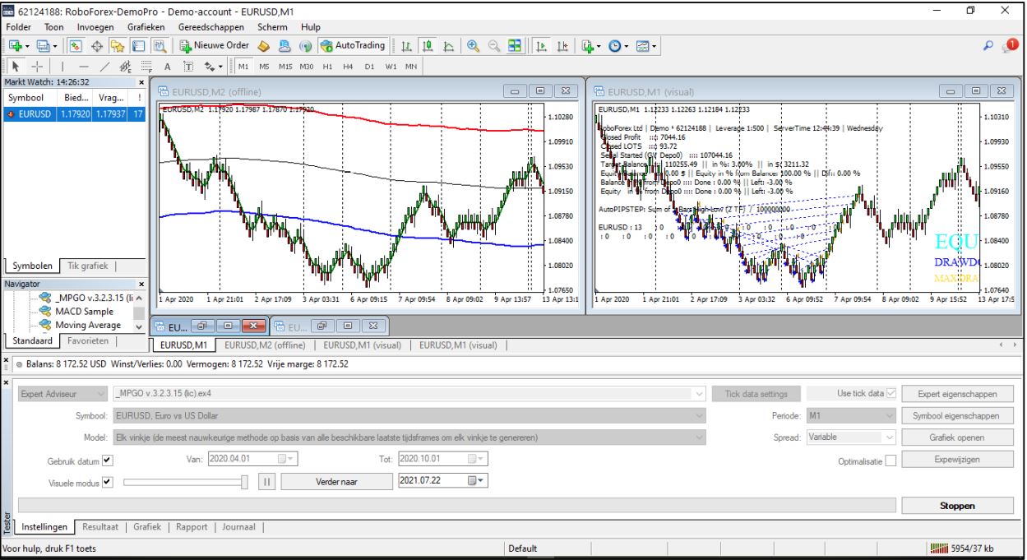Select the EURUSD row in Markt Watch
The image size is (1027, 560).
pos(74,115)
